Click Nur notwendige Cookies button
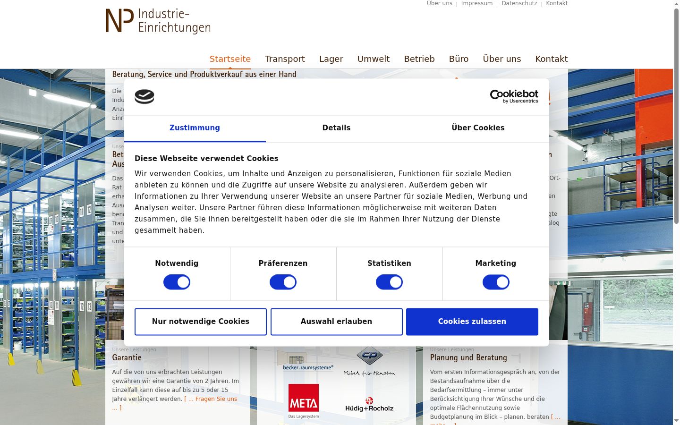Screen dimensions: 680x425 pyautogui.click(x=201, y=322)
